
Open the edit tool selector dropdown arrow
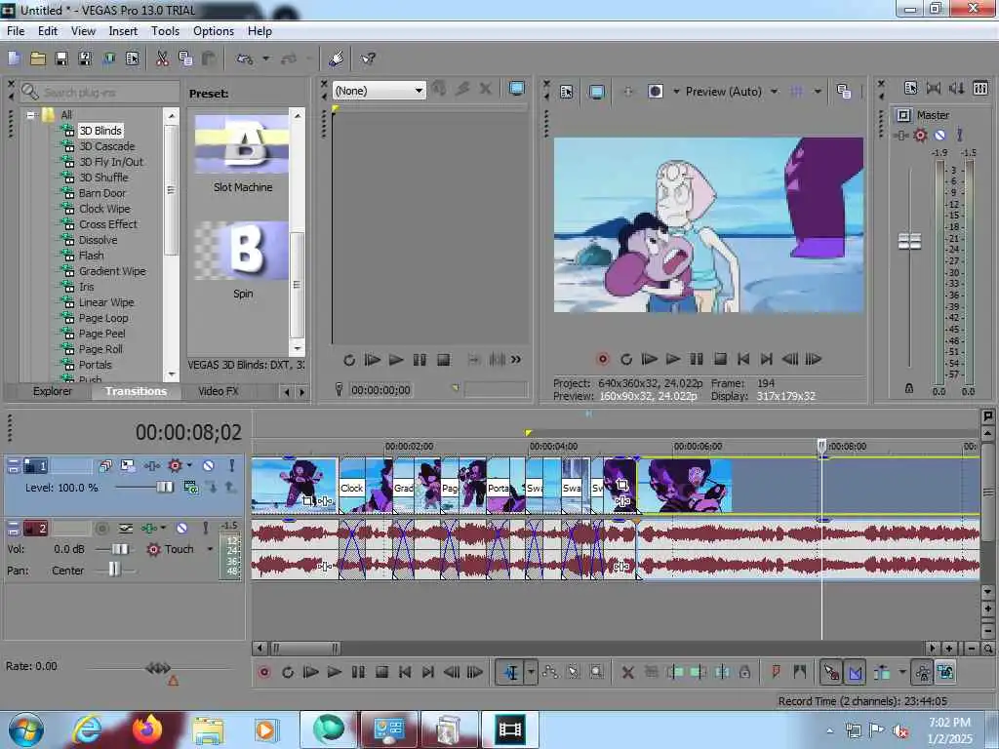click(531, 672)
